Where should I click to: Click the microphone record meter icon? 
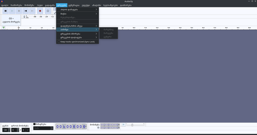point(24,17)
